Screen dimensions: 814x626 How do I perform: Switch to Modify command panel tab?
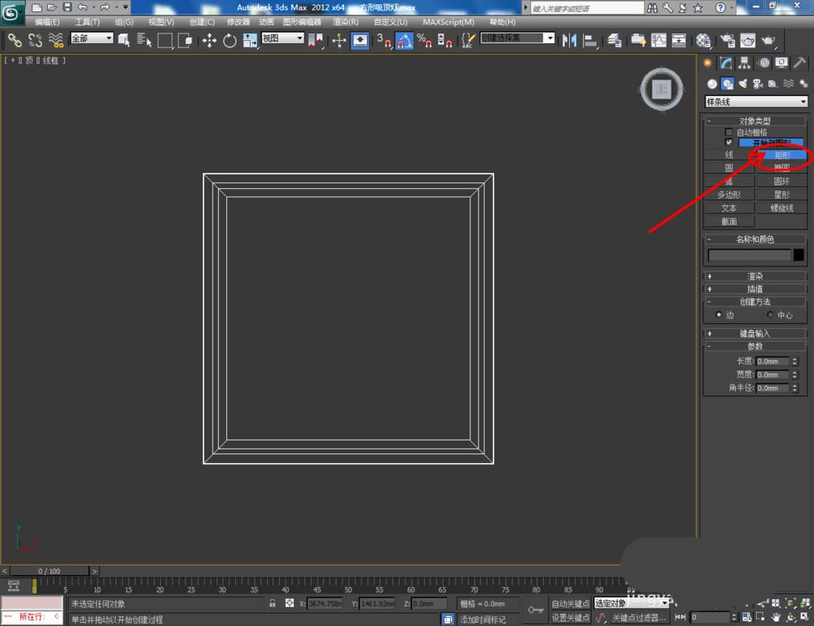coord(726,63)
